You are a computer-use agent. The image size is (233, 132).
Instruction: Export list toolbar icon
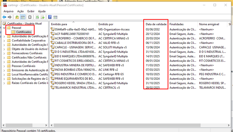point(43,17)
